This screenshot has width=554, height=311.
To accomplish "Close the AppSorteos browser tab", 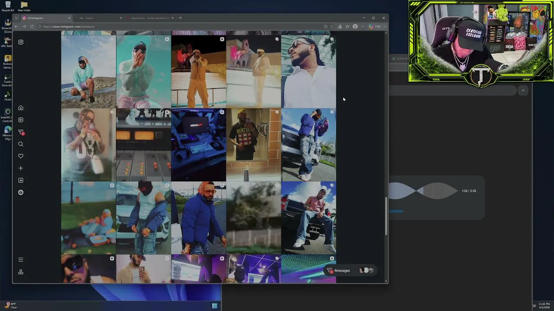I will click(x=173, y=18).
